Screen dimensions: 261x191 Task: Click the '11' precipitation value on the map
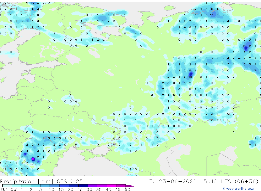coord(212,15)
